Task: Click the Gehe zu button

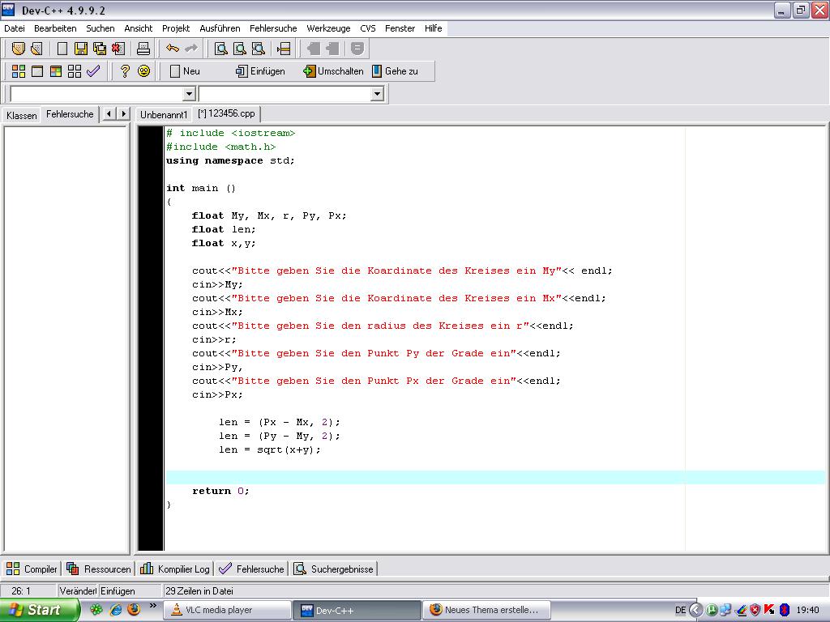Action: 395,71
